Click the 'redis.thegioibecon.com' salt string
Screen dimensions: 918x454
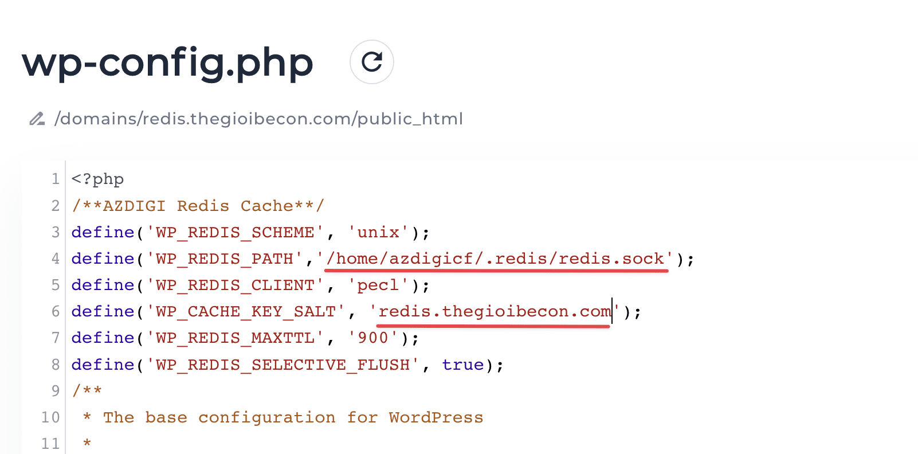(495, 311)
